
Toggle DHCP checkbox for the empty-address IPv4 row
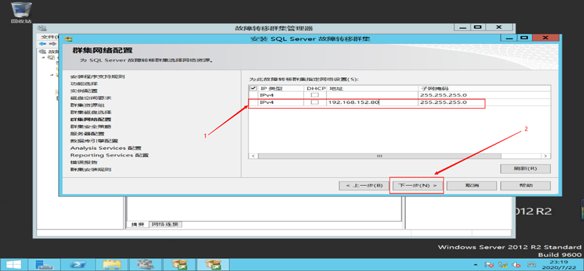pos(315,95)
